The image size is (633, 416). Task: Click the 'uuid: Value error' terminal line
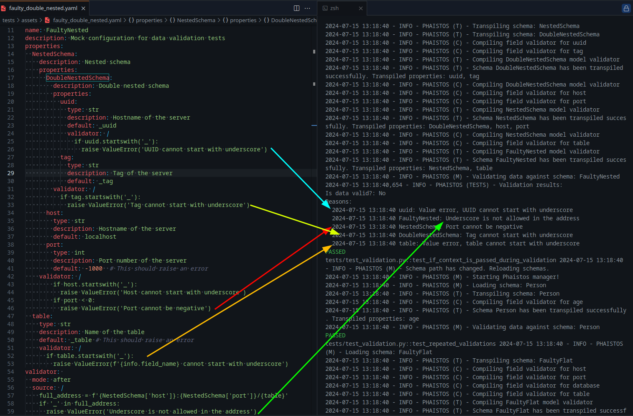(x=452, y=210)
